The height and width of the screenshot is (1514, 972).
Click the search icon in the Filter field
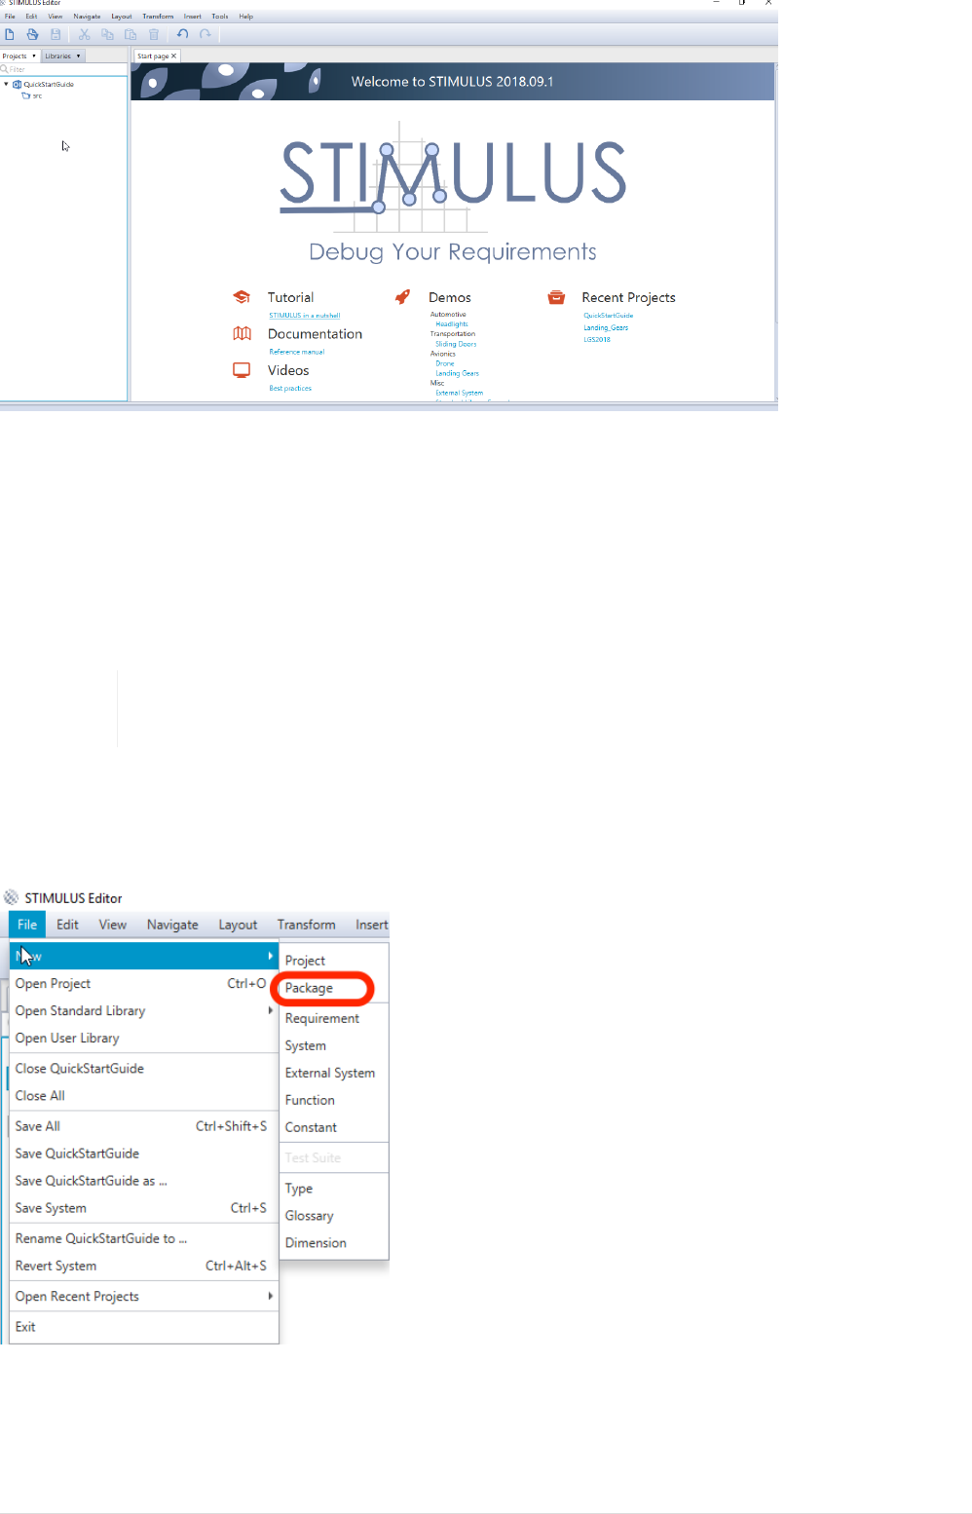(5, 69)
